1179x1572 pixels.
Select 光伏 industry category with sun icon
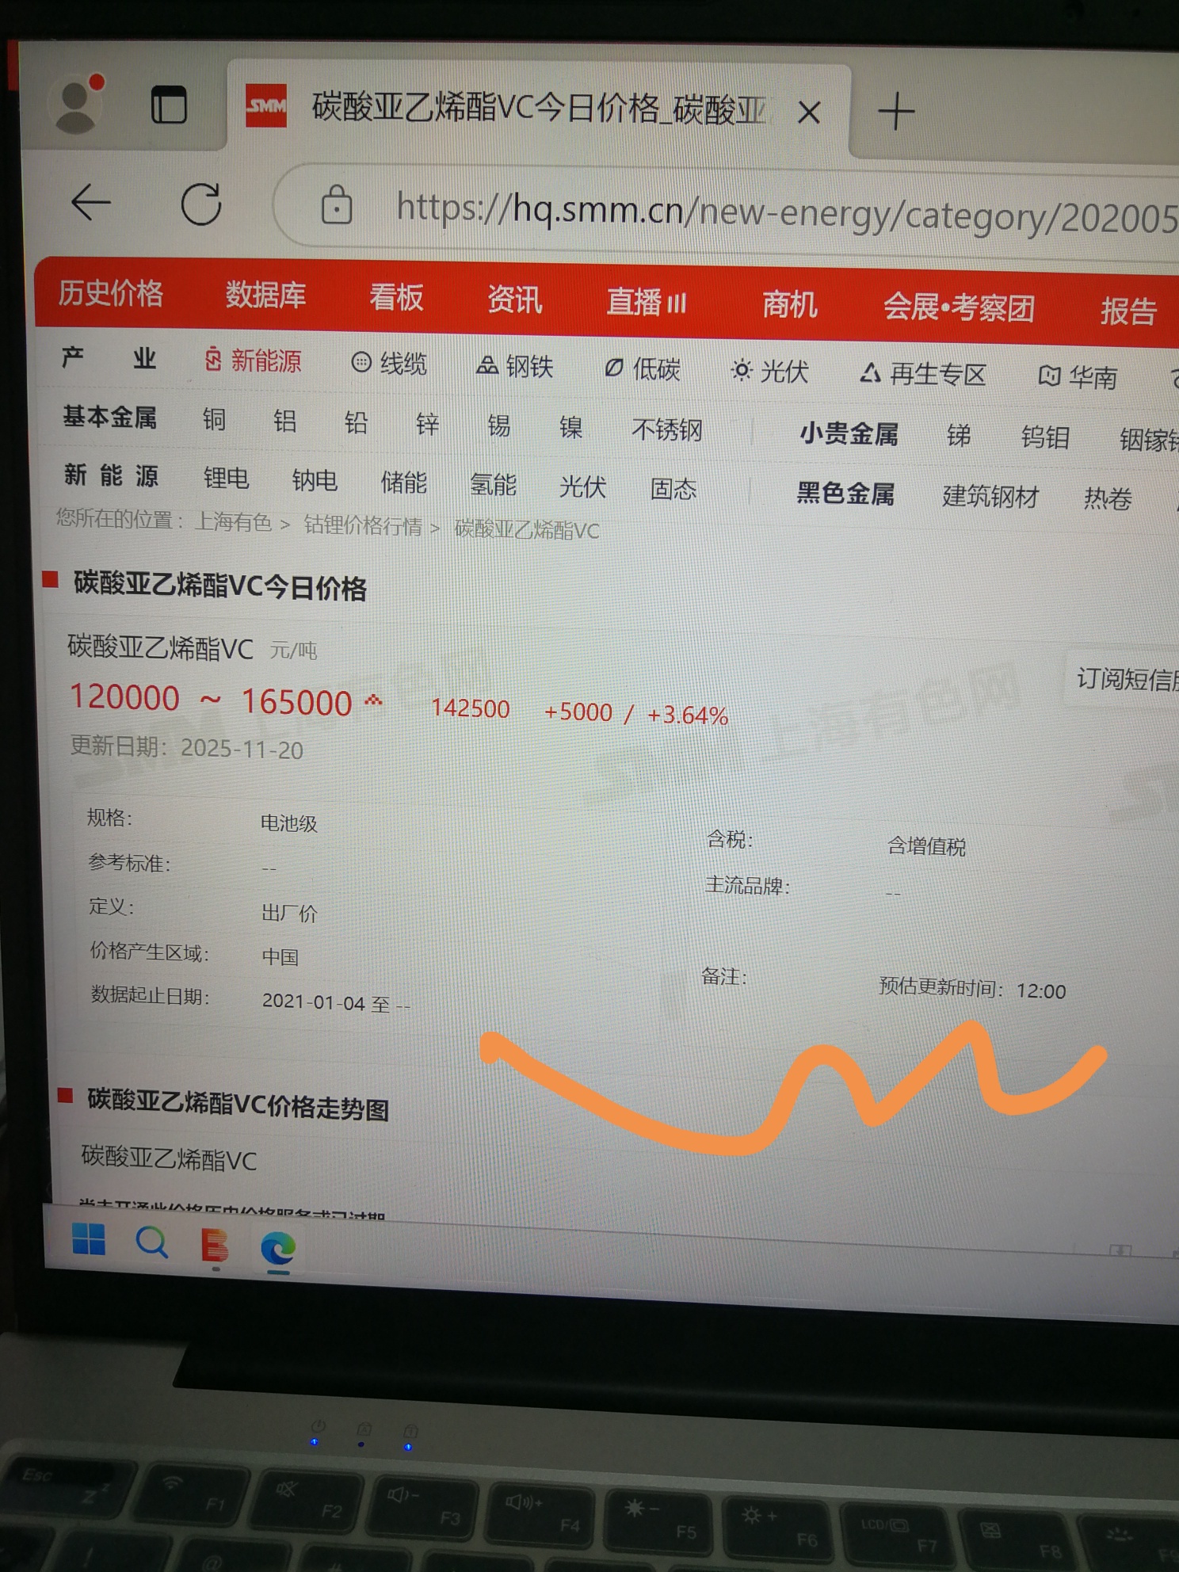[769, 371]
